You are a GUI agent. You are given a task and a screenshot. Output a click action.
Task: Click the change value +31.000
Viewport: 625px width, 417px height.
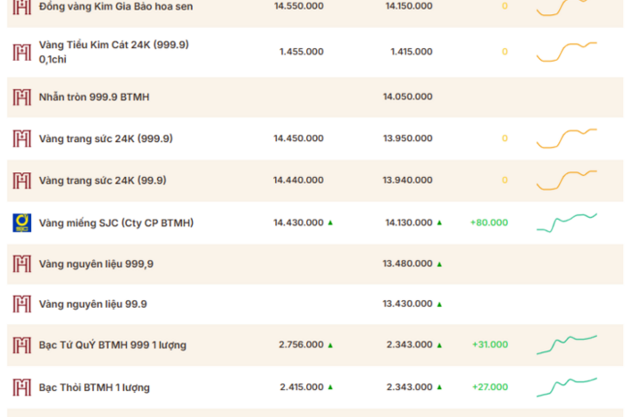tap(490, 345)
